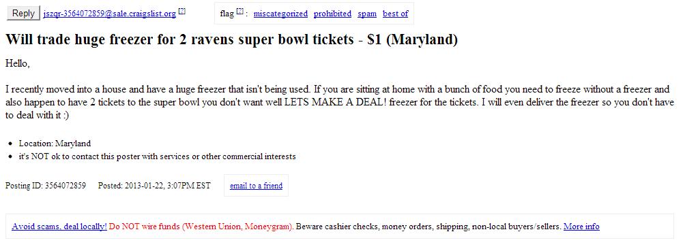Flag the post as miscategorized

280,14
